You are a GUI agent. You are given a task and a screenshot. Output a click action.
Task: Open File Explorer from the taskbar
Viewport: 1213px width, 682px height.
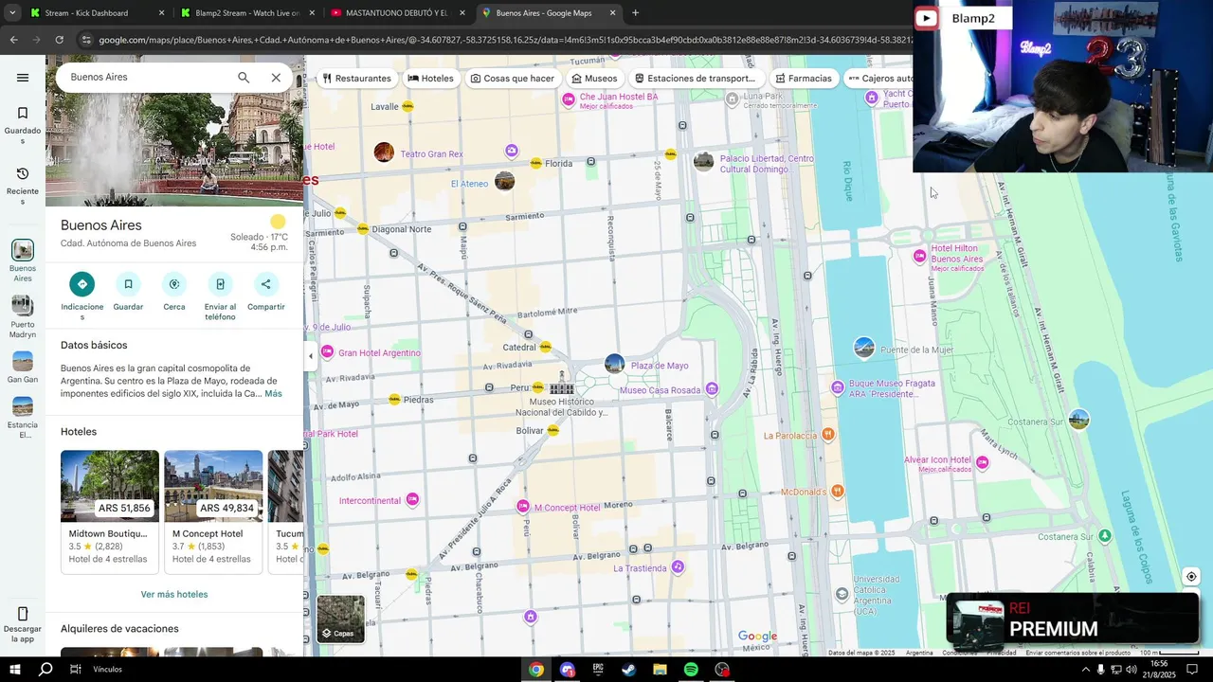point(660,670)
